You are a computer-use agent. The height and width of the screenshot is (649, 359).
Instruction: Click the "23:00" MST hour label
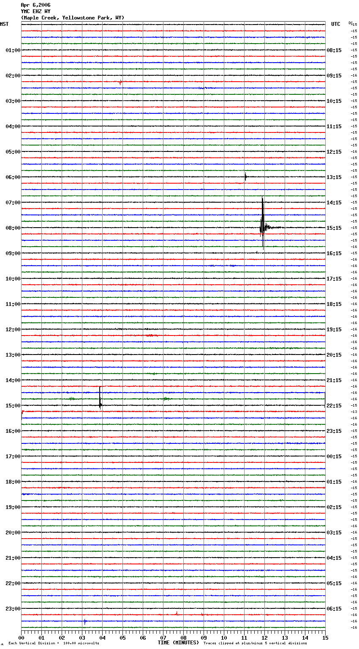pyautogui.click(x=13, y=609)
